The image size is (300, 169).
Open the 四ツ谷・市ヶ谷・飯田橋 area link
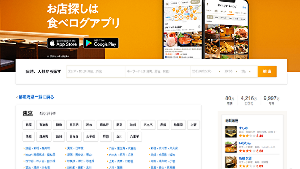click(x=41, y=161)
